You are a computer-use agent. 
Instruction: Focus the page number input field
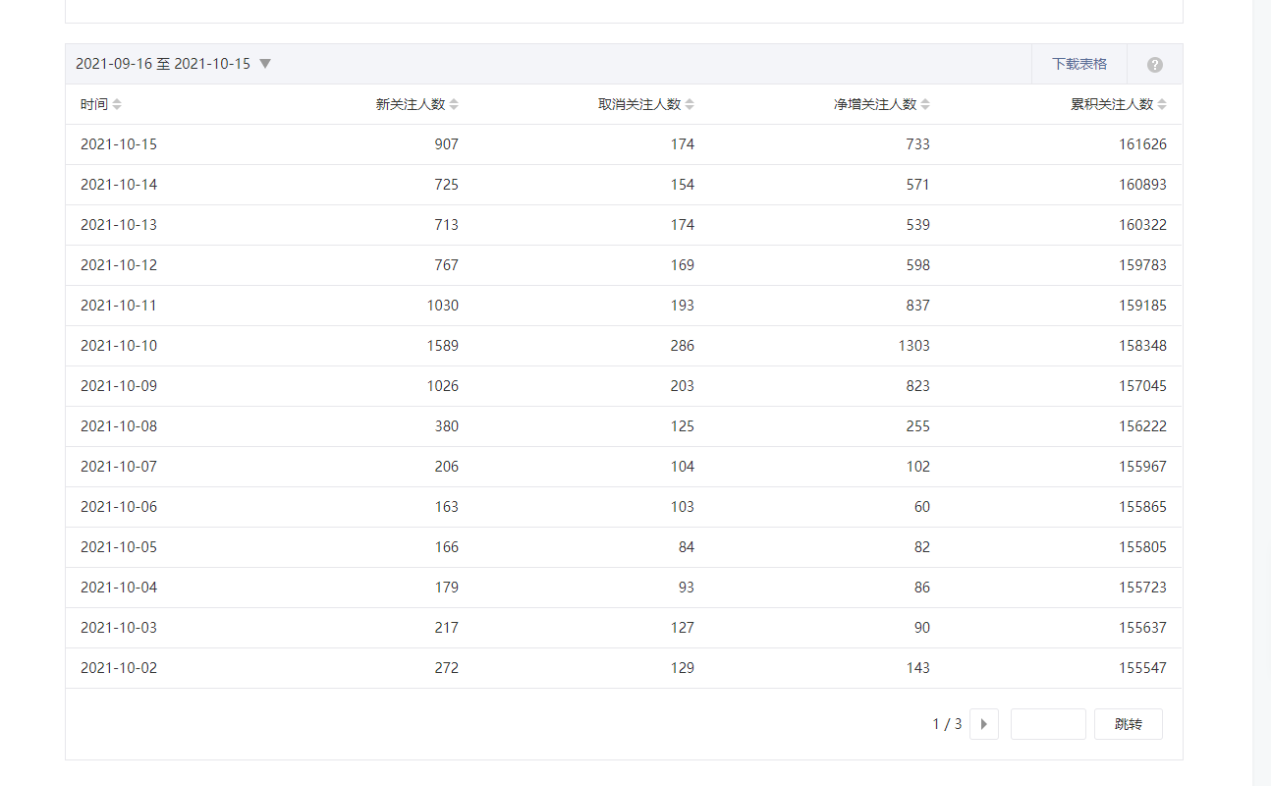(1047, 724)
